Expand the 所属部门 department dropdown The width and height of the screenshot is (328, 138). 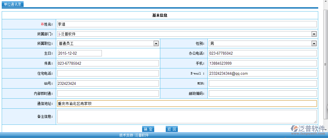tap(314, 34)
